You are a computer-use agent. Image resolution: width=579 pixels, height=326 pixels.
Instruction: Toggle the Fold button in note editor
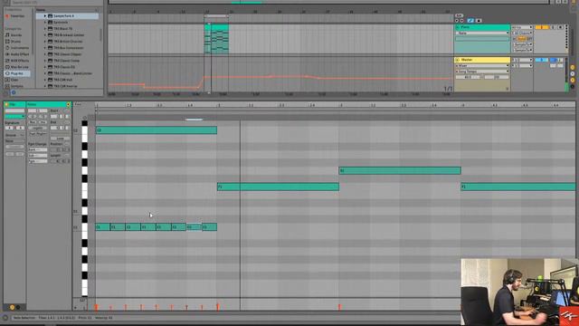78,105
